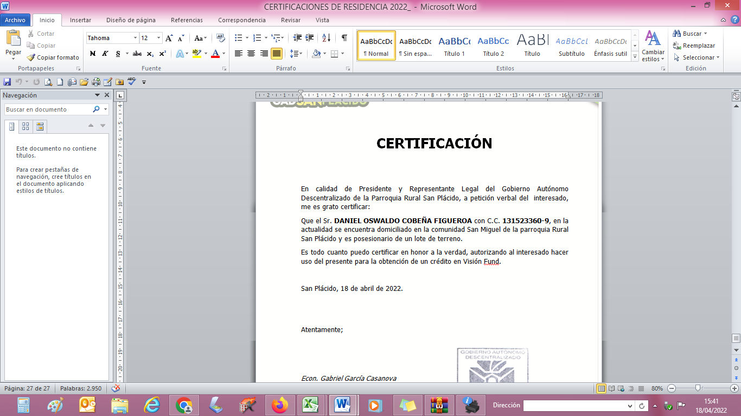This screenshot has height=416, width=741.
Task: Apply the Título 1 style
Action: pos(454,45)
